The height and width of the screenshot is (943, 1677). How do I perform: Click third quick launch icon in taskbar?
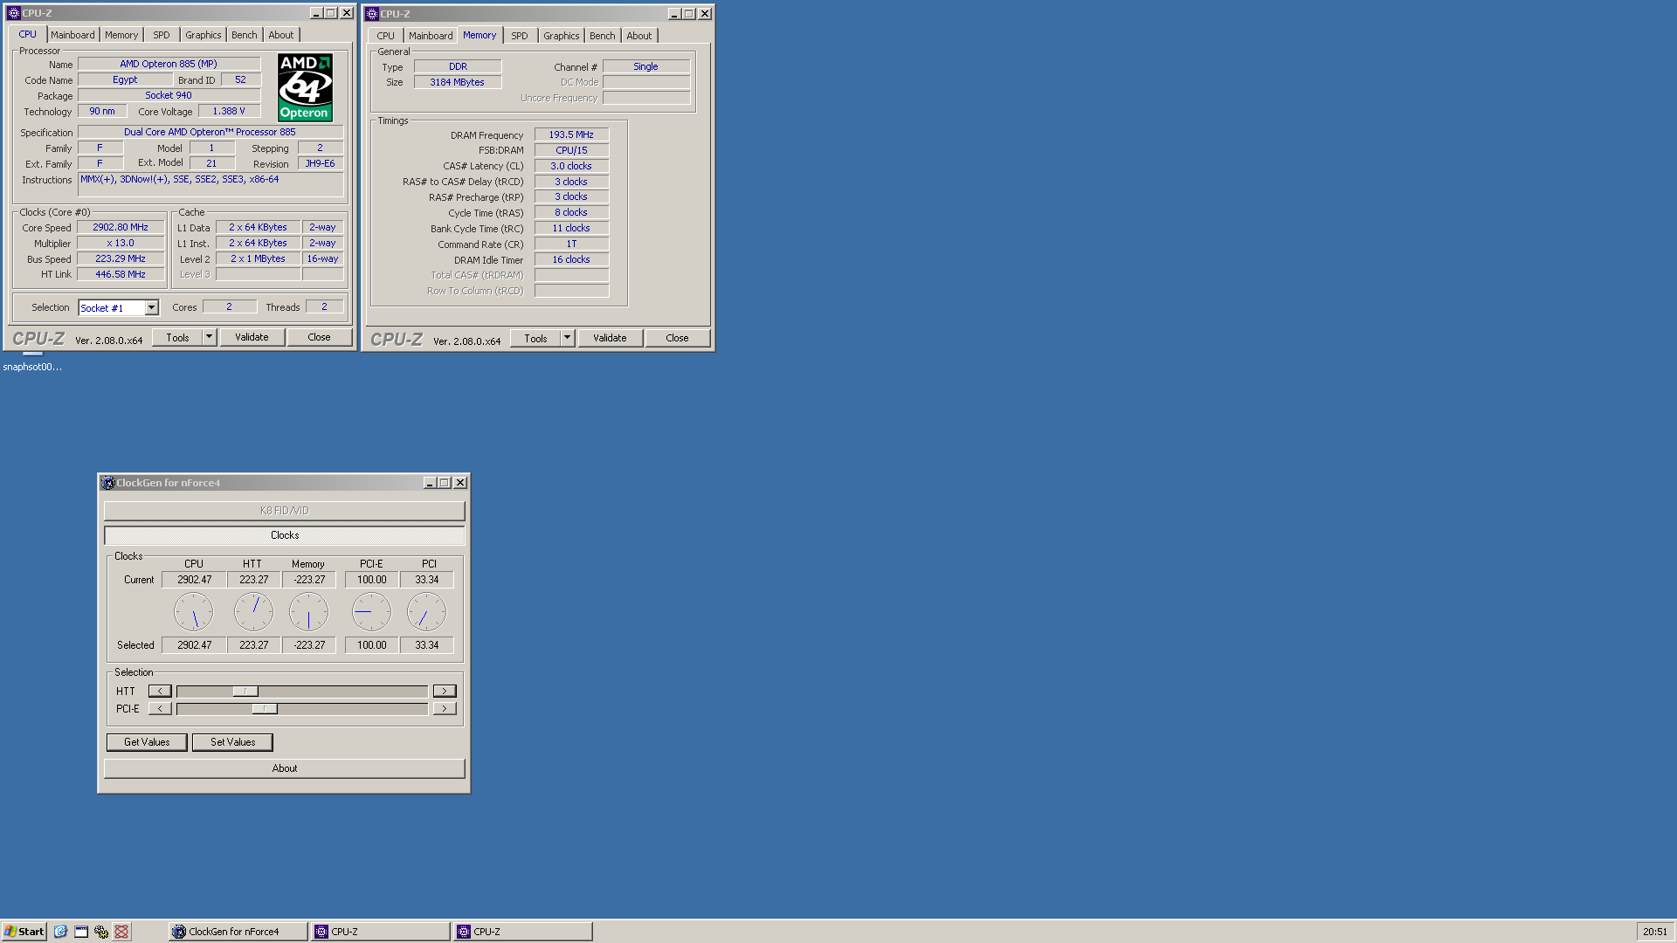coord(101,932)
